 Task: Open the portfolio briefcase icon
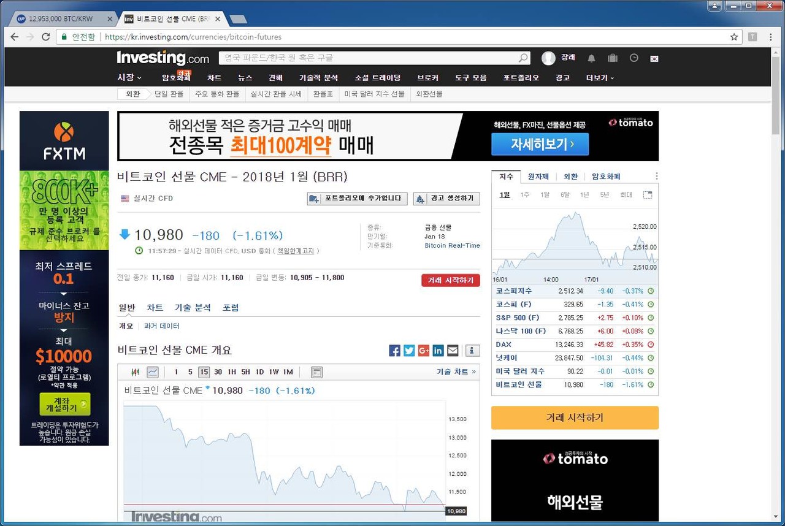612,58
